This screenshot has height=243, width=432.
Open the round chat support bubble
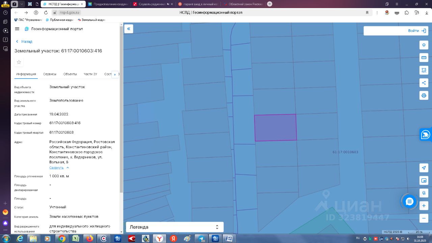coord(409,201)
